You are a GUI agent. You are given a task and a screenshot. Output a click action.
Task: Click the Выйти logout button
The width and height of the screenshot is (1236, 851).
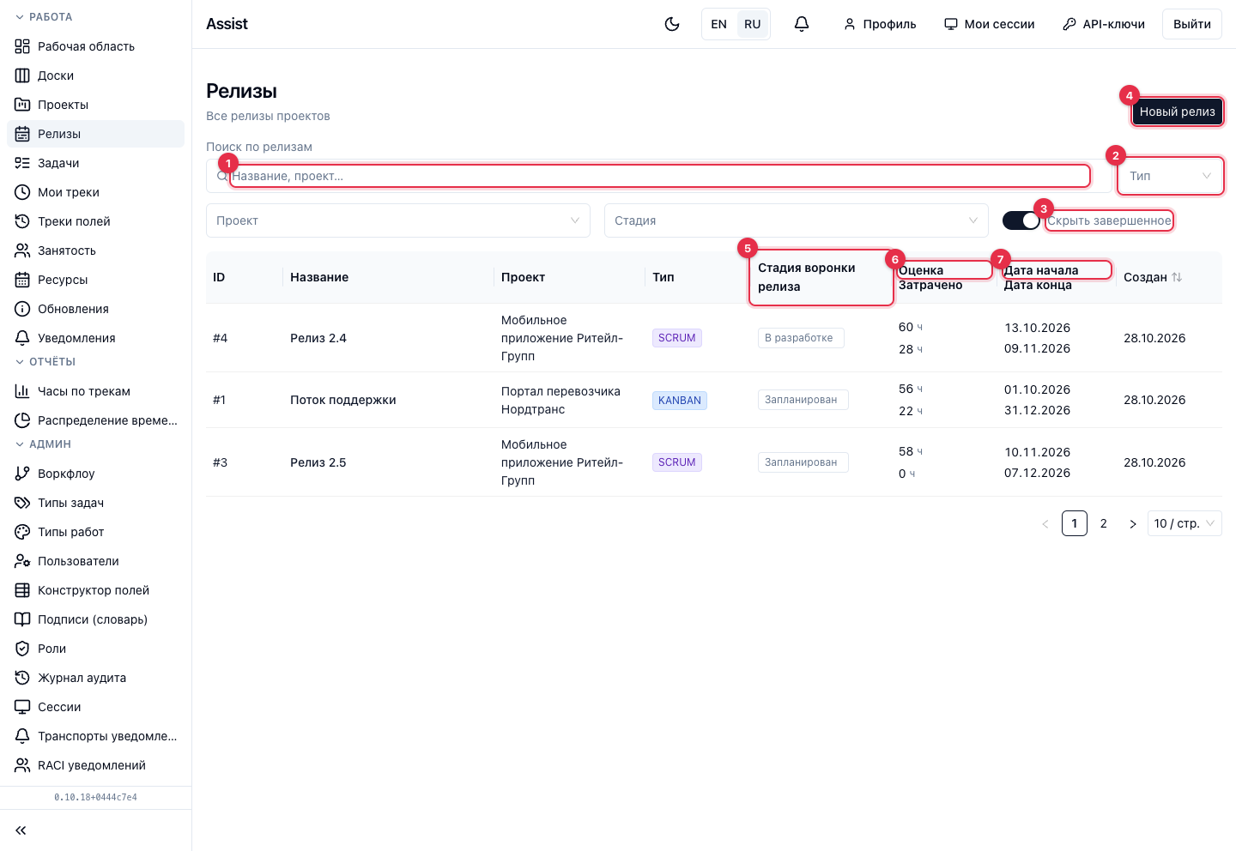tap(1192, 24)
